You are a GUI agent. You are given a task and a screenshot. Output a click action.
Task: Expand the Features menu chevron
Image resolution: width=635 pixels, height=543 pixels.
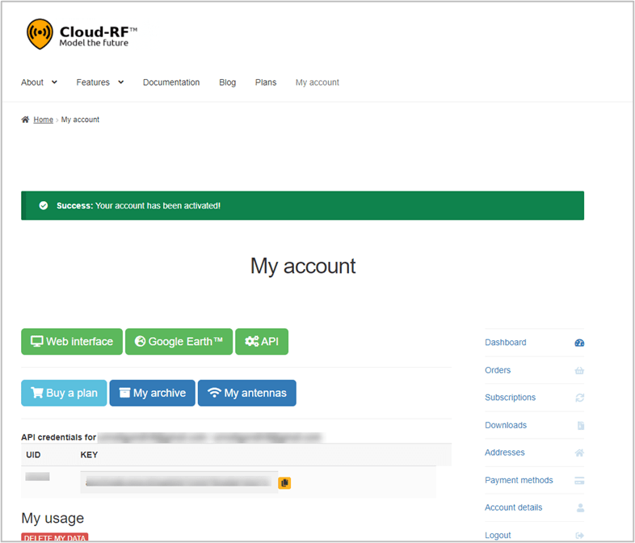tap(120, 82)
